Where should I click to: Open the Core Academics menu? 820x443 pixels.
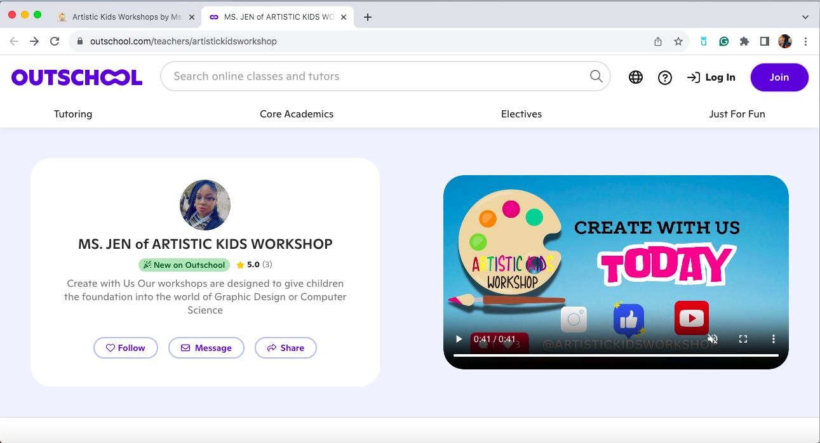coord(297,114)
